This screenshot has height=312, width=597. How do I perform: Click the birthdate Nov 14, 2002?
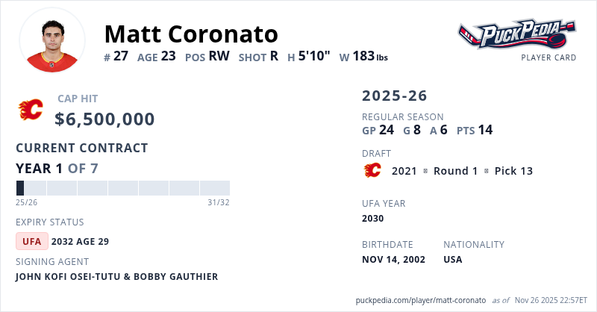pyautogui.click(x=393, y=260)
